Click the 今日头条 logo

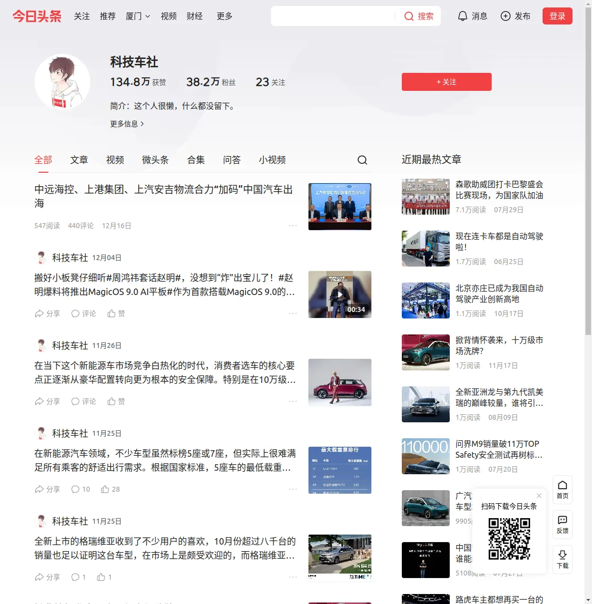37,16
